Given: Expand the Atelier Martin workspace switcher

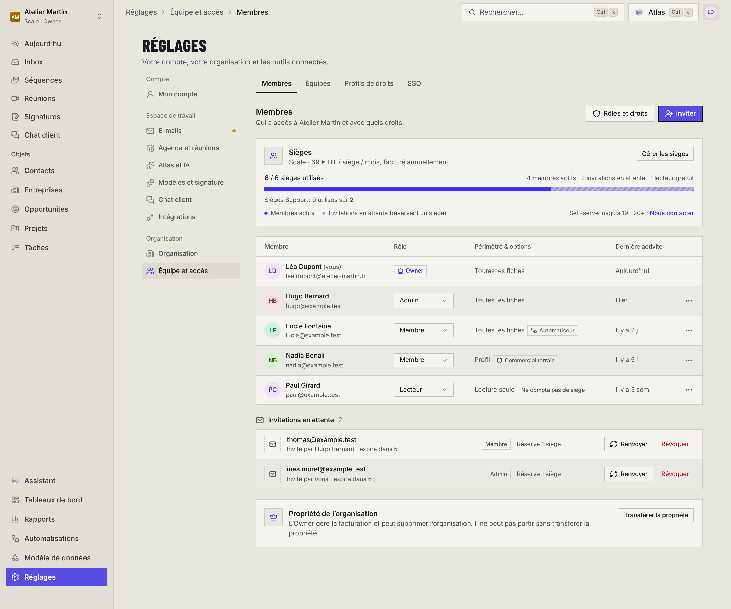Looking at the screenshot, I should tap(56, 16).
